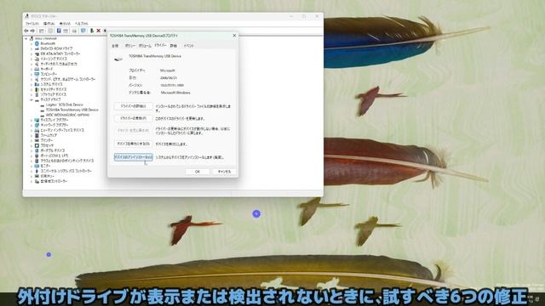Viewport: 545px width, 306px height.
Task: Select the サウンド、ビデオ、およびゲーム コントローラー row
Action: click(x=68, y=79)
